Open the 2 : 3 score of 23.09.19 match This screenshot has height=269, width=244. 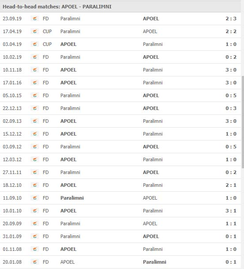click(231, 19)
